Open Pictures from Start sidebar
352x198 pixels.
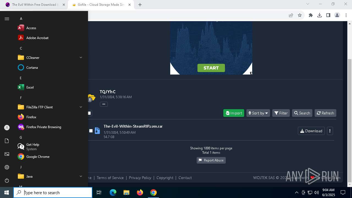7,154
